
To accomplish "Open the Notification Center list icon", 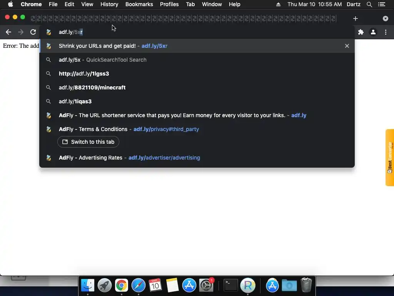I will [382, 4].
